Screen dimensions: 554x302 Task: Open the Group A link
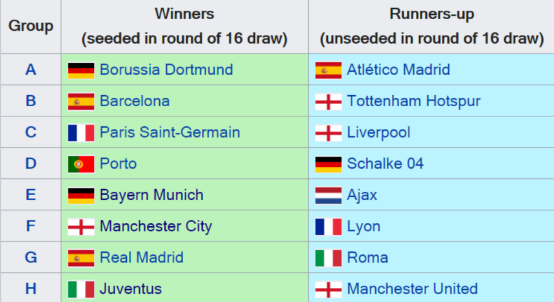point(31,70)
